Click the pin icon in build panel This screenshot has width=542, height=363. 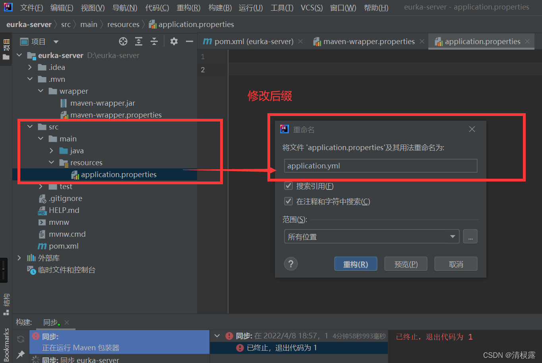tap(21, 354)
